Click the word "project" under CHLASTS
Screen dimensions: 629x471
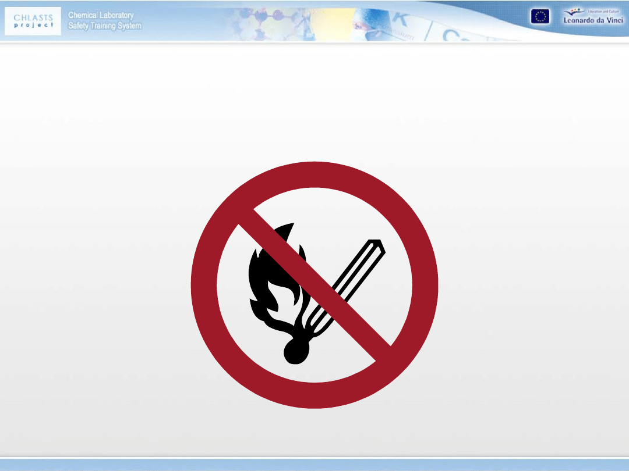pos(34,26)
